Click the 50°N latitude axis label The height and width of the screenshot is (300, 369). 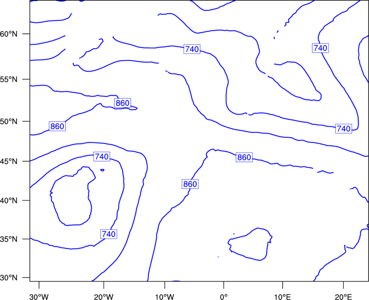point(9,121)
